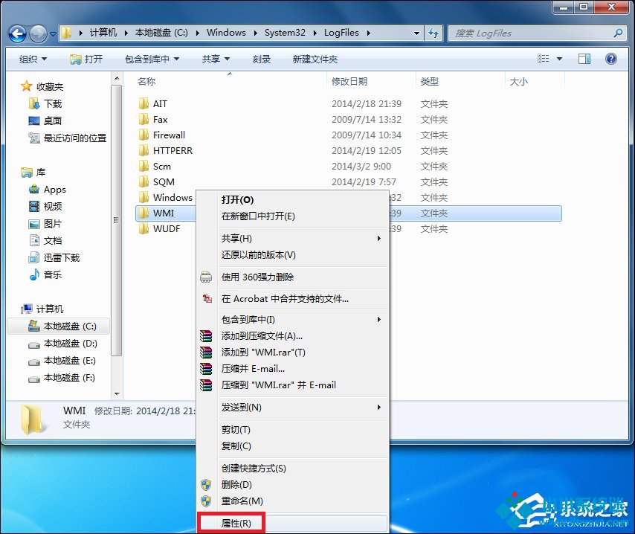Open the address bar history dropdown
This screenshot has height=534, width=635.
click(x=416, y=33)
